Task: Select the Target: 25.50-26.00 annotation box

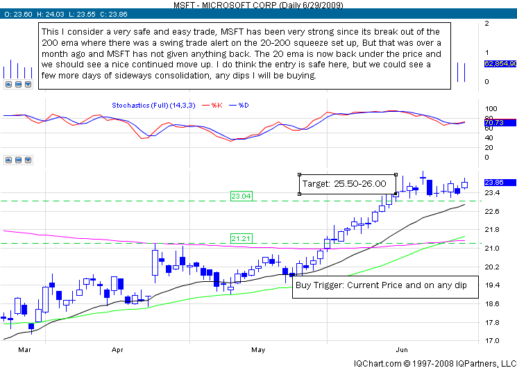Action: click(347, 185)
